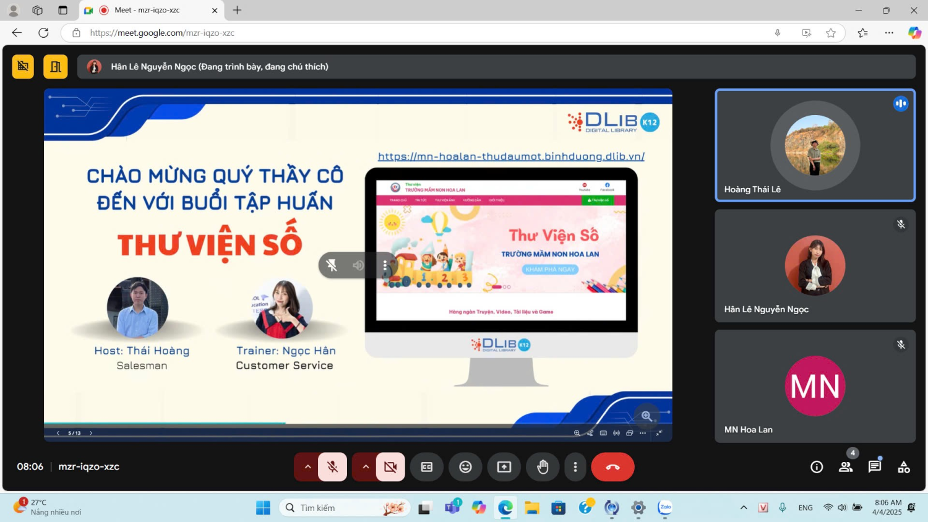Screen dimensions: 928x522
Task: Click the yellow presentation-off icon in the top bar
Action: coord(23,67)
